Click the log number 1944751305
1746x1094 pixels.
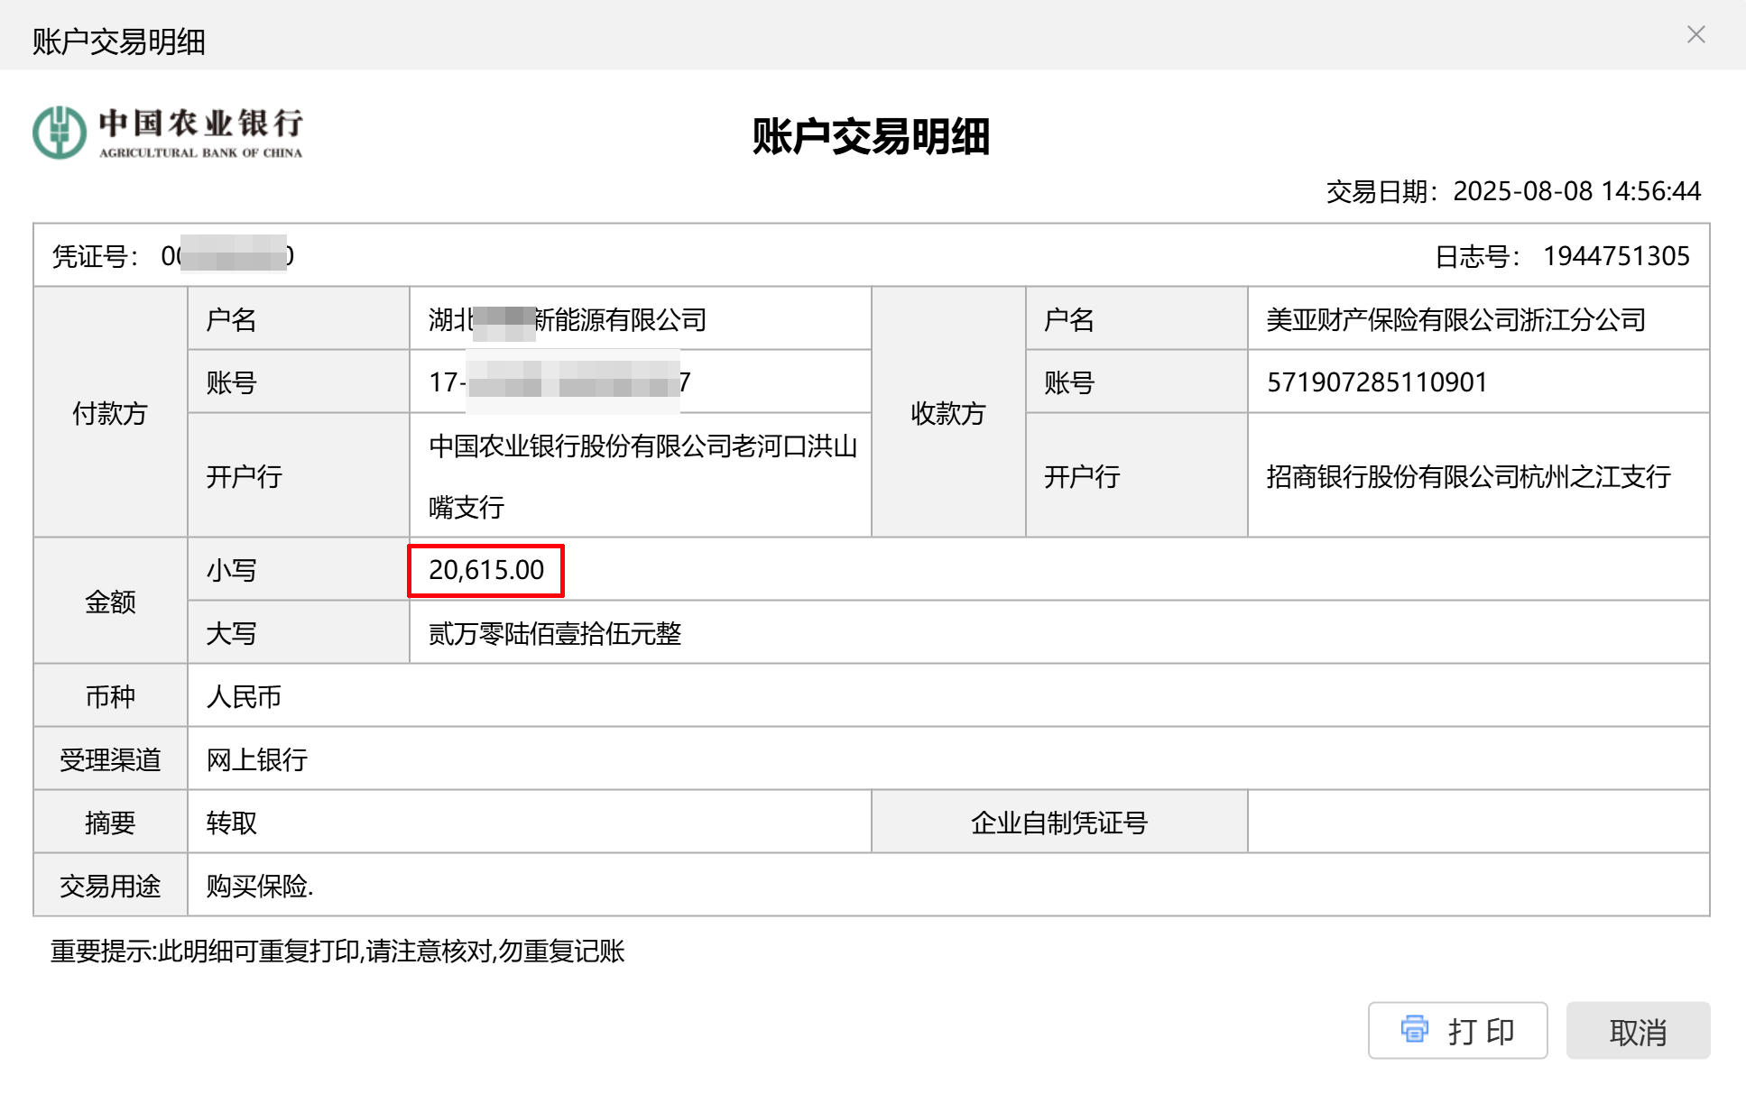[1616, 256]
